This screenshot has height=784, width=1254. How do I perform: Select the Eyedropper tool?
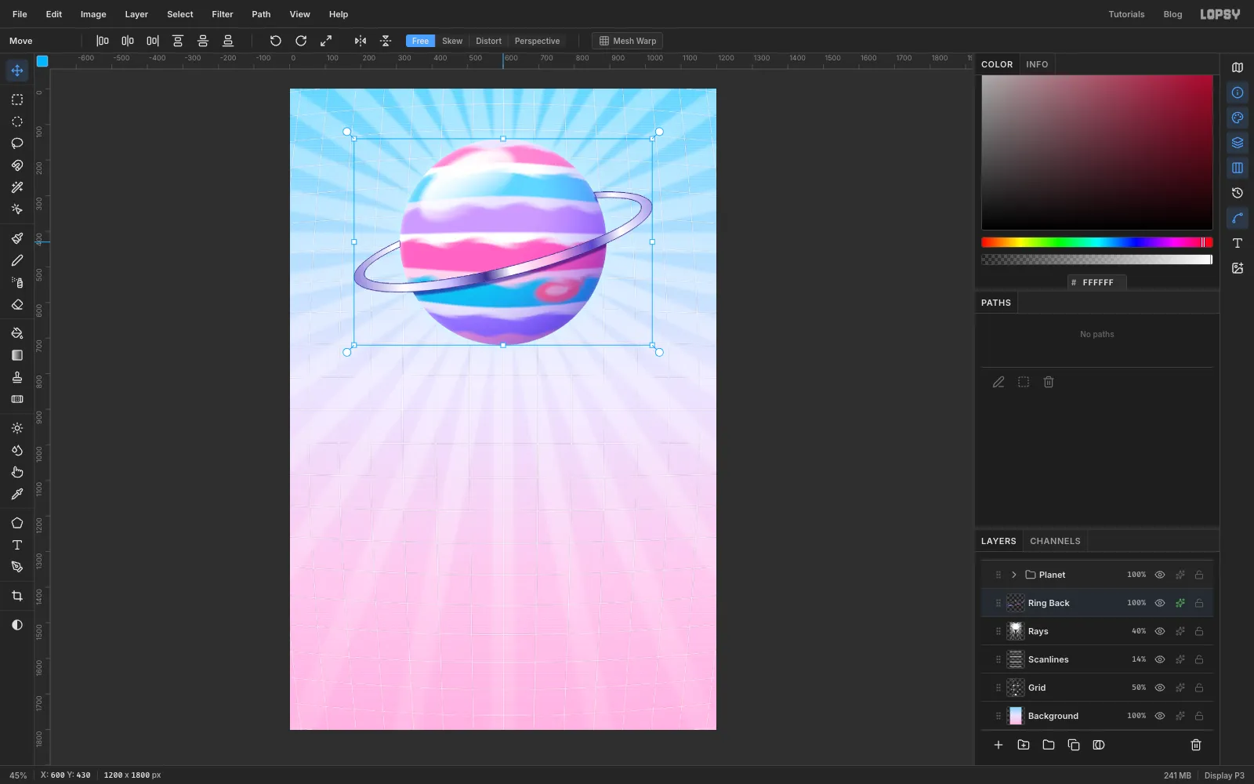(x=17, y=494)
